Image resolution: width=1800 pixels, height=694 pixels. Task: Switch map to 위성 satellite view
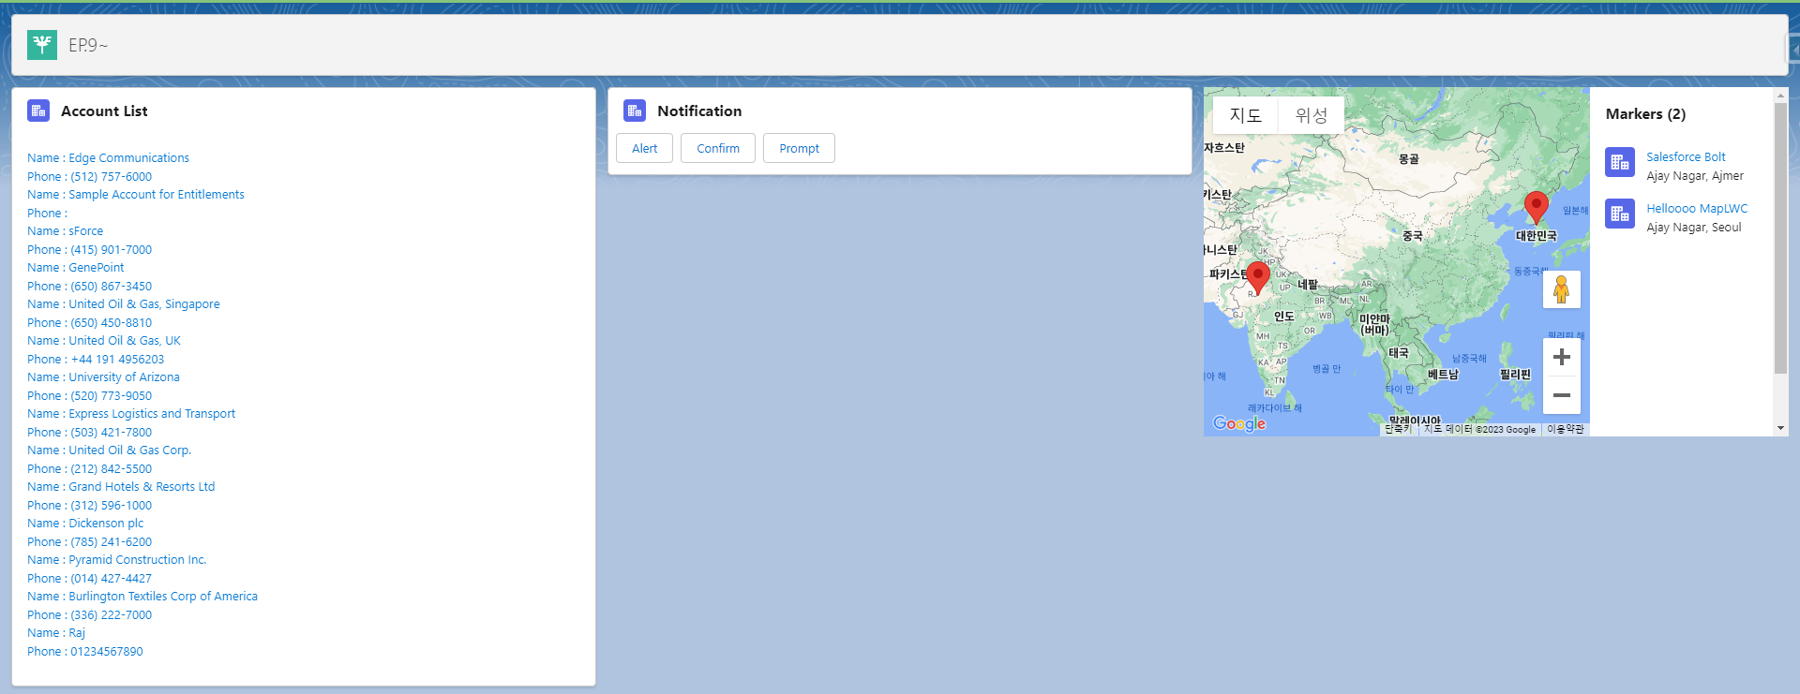(x=1312, y=115)
